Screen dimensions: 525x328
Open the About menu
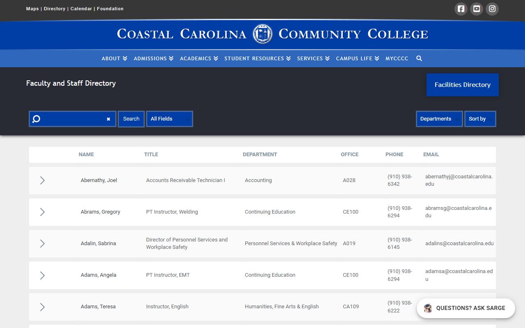pos(114,58)
